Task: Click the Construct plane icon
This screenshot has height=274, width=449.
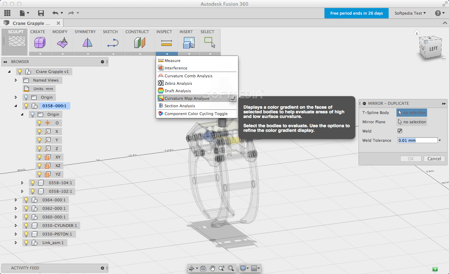Action: [x=140, y=43]
